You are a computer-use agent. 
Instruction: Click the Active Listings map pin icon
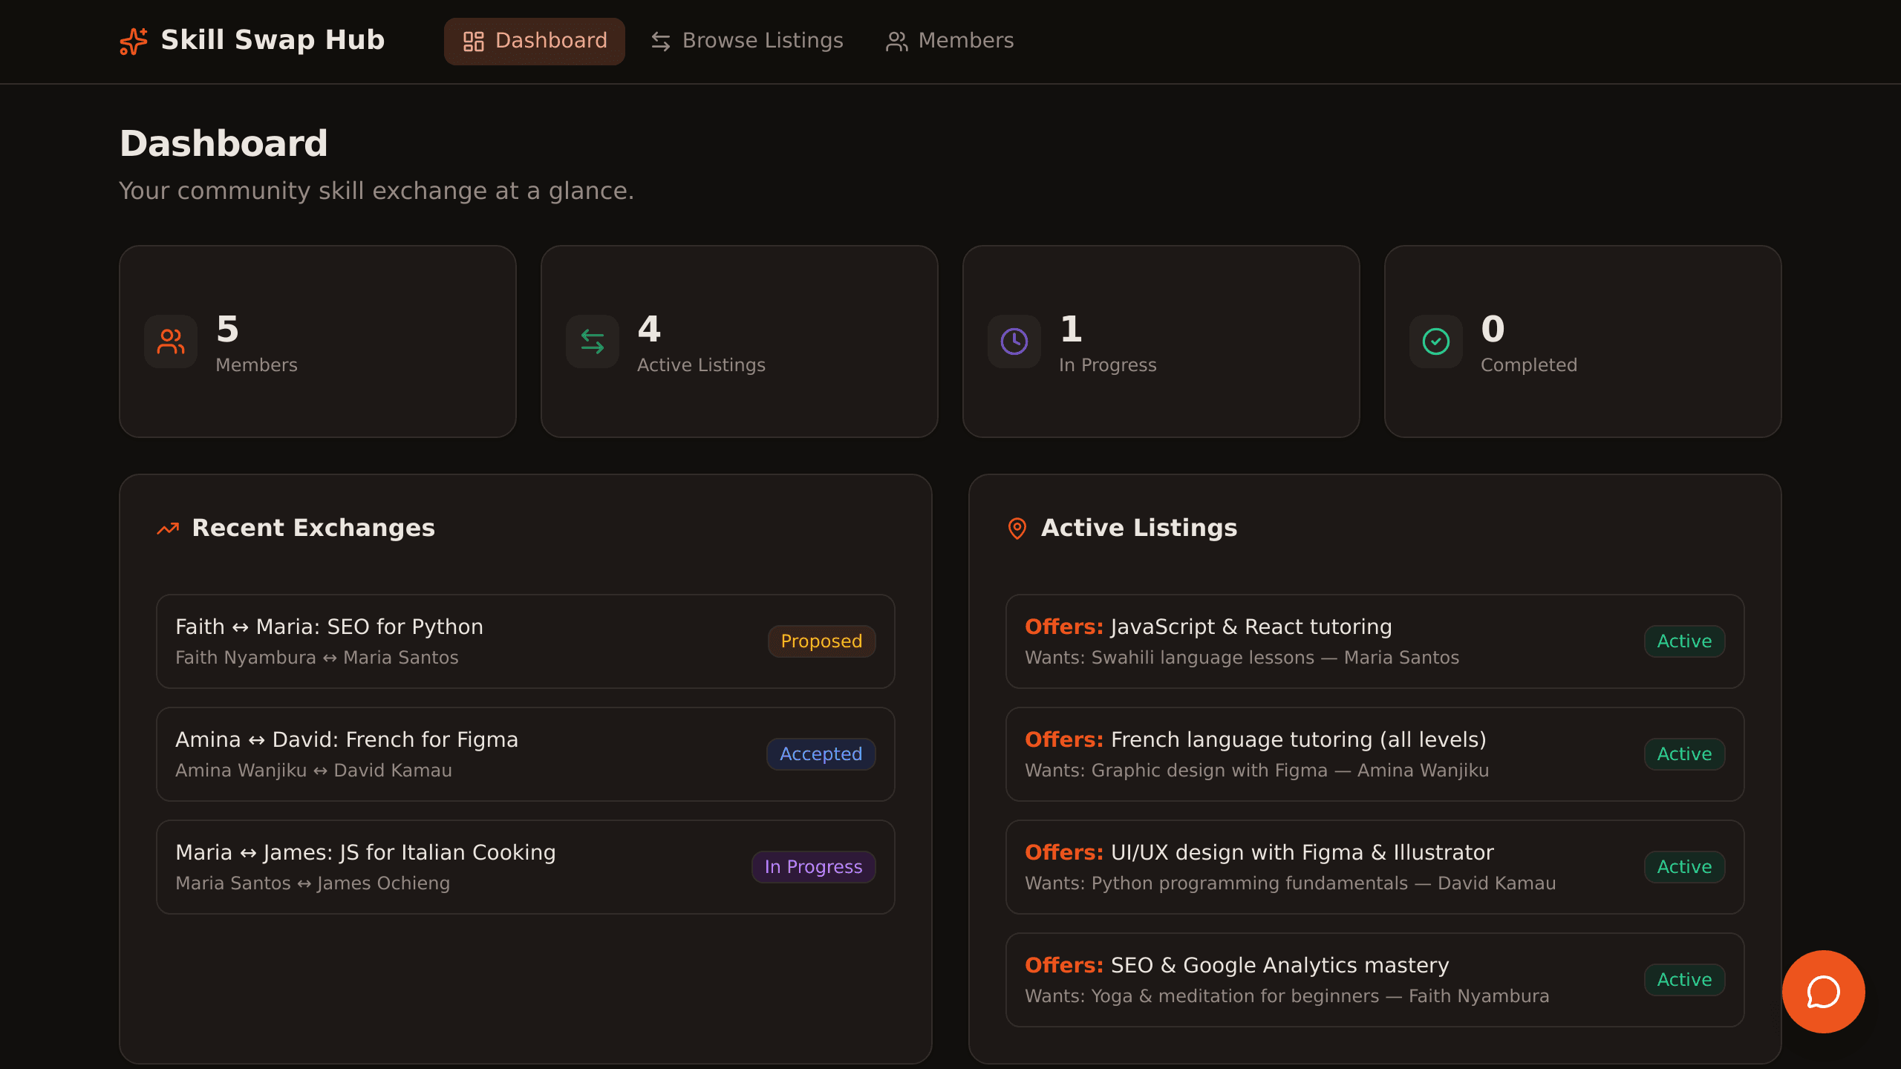coord(1017,529)
